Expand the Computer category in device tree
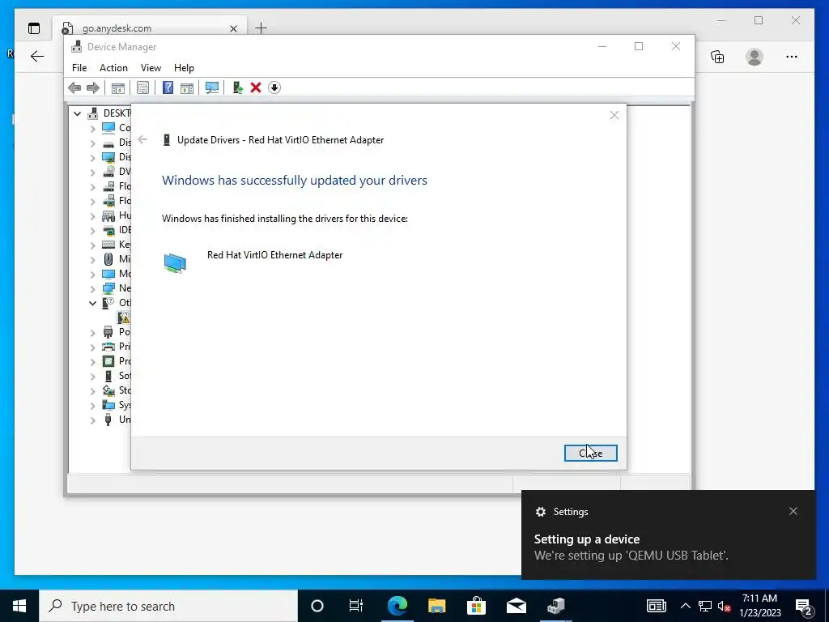The height and width of the screenshot is (622, 829). click(x=92, y=128)
